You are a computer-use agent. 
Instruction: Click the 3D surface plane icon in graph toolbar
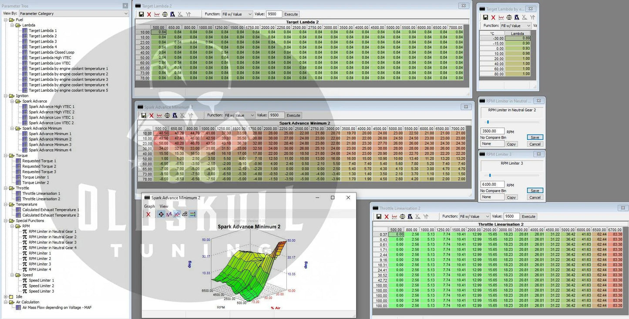[x=185, y=214]
